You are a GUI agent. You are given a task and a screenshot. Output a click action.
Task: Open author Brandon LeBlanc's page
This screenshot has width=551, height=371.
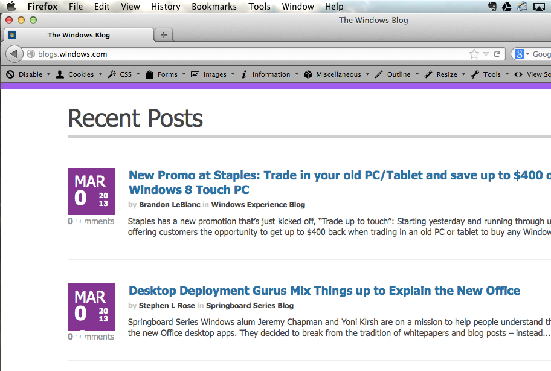click(169, 204)
